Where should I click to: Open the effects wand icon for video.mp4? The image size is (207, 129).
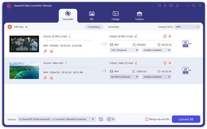coord(45,78)
